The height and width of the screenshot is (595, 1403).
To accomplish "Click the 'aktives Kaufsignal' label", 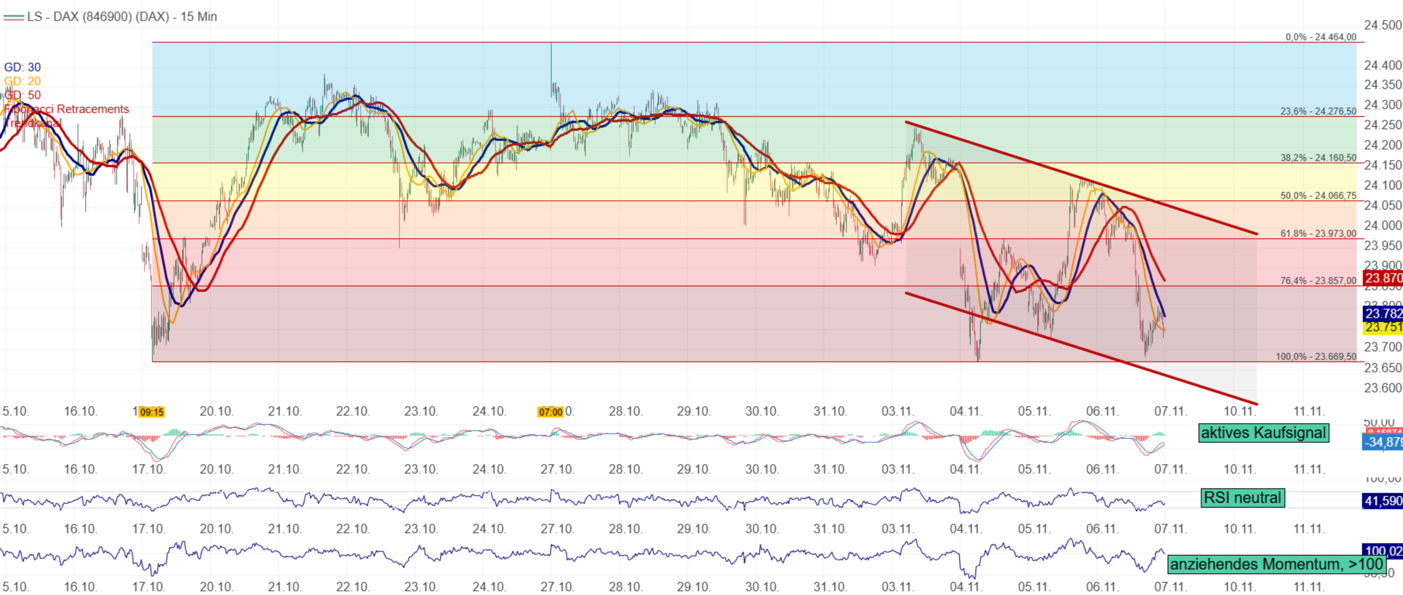I will click(x=1263, y=433).
